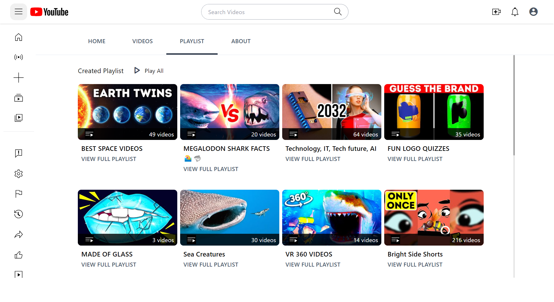Click the page vertical scrollbar
The width and height of the screenshot is (554, 302).
coord(514,105)
